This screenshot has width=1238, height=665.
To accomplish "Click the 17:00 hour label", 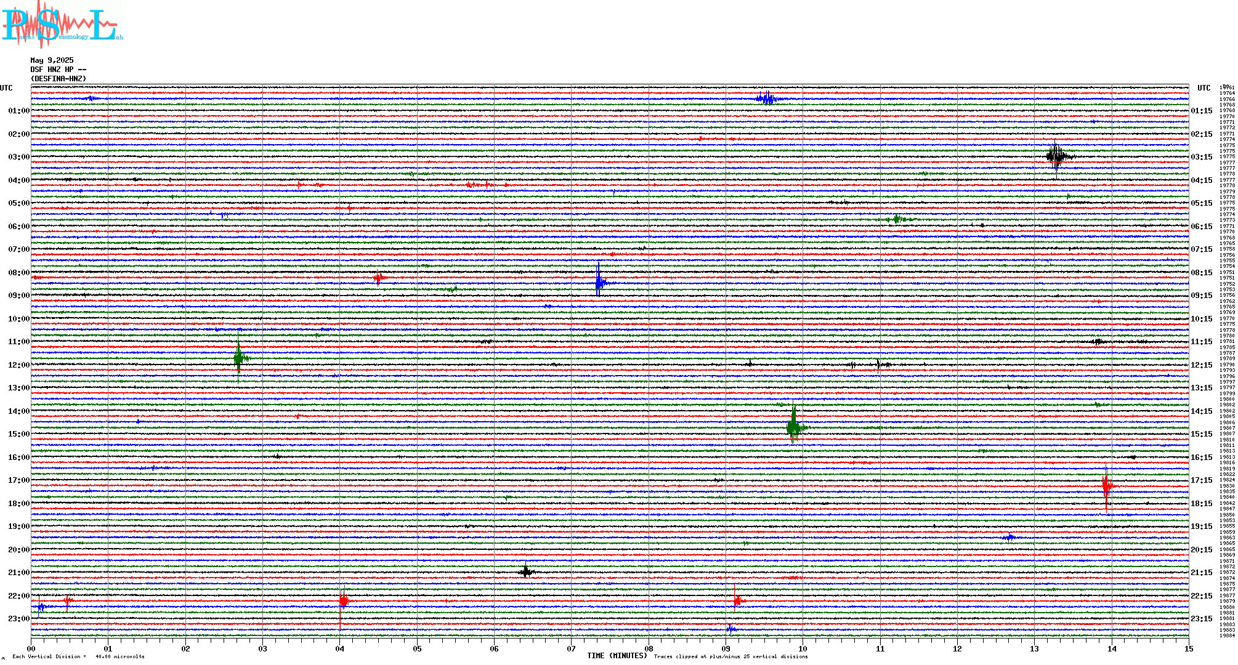I will (x=18, y=480).
